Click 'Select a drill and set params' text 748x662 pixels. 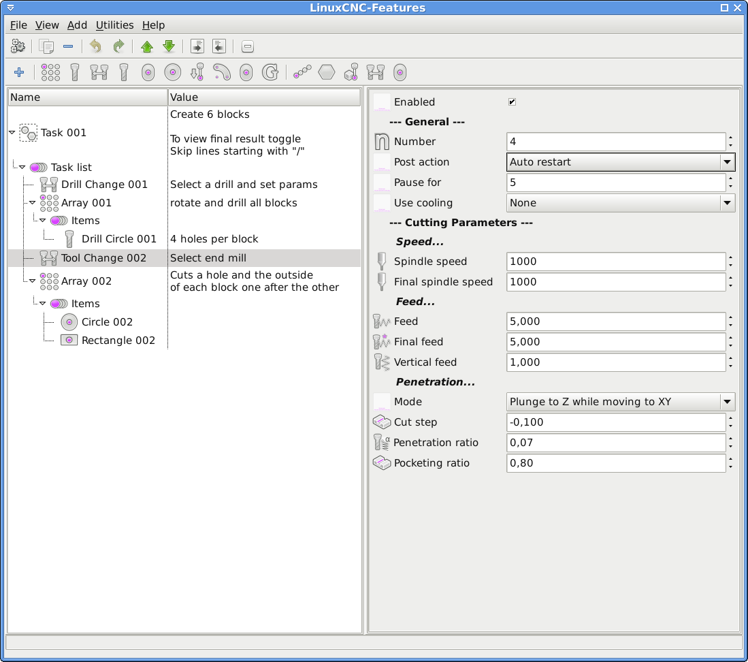tap(244, 185)
